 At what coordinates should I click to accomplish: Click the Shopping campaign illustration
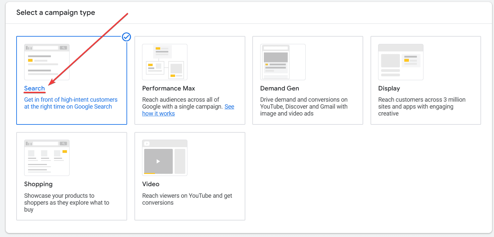[x=47, y=158]
